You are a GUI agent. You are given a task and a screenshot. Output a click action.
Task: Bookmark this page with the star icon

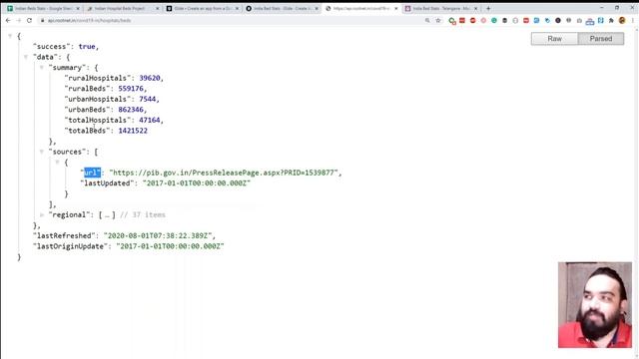(438, 20)
